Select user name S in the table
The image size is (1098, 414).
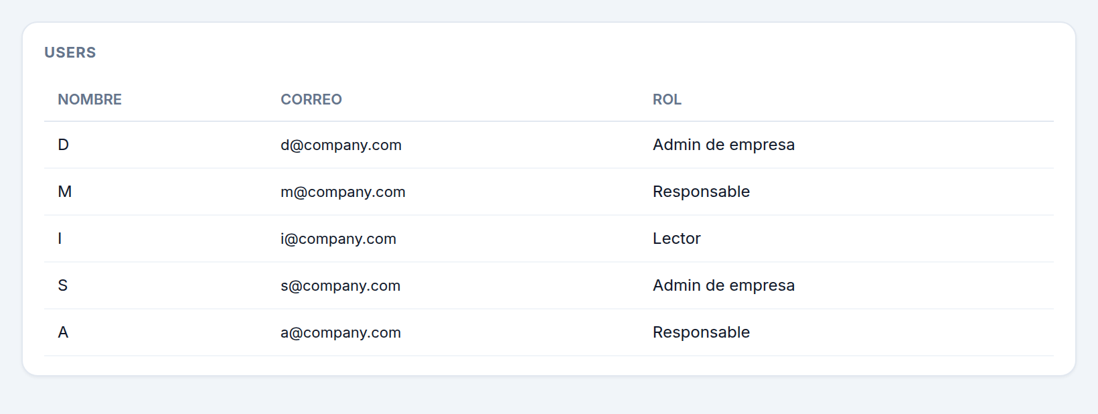coord(63,285)
